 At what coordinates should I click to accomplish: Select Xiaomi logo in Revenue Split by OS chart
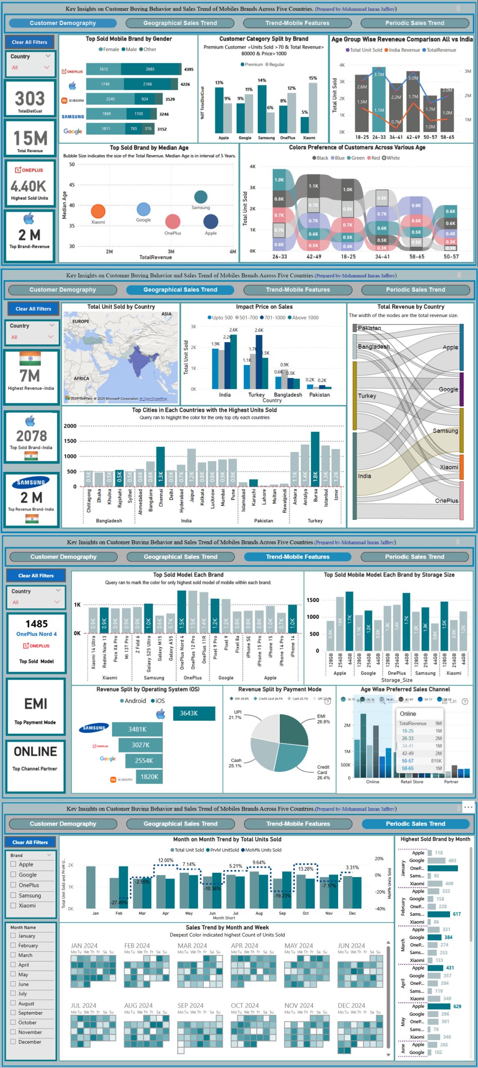(121, 779)
